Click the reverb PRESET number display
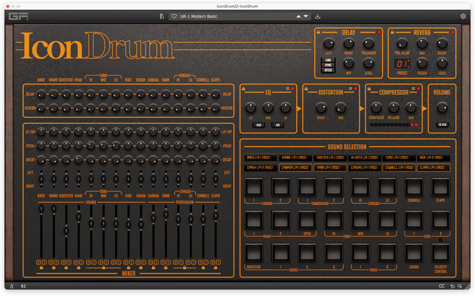The image size is (475, 296). (x=402, y=64)
